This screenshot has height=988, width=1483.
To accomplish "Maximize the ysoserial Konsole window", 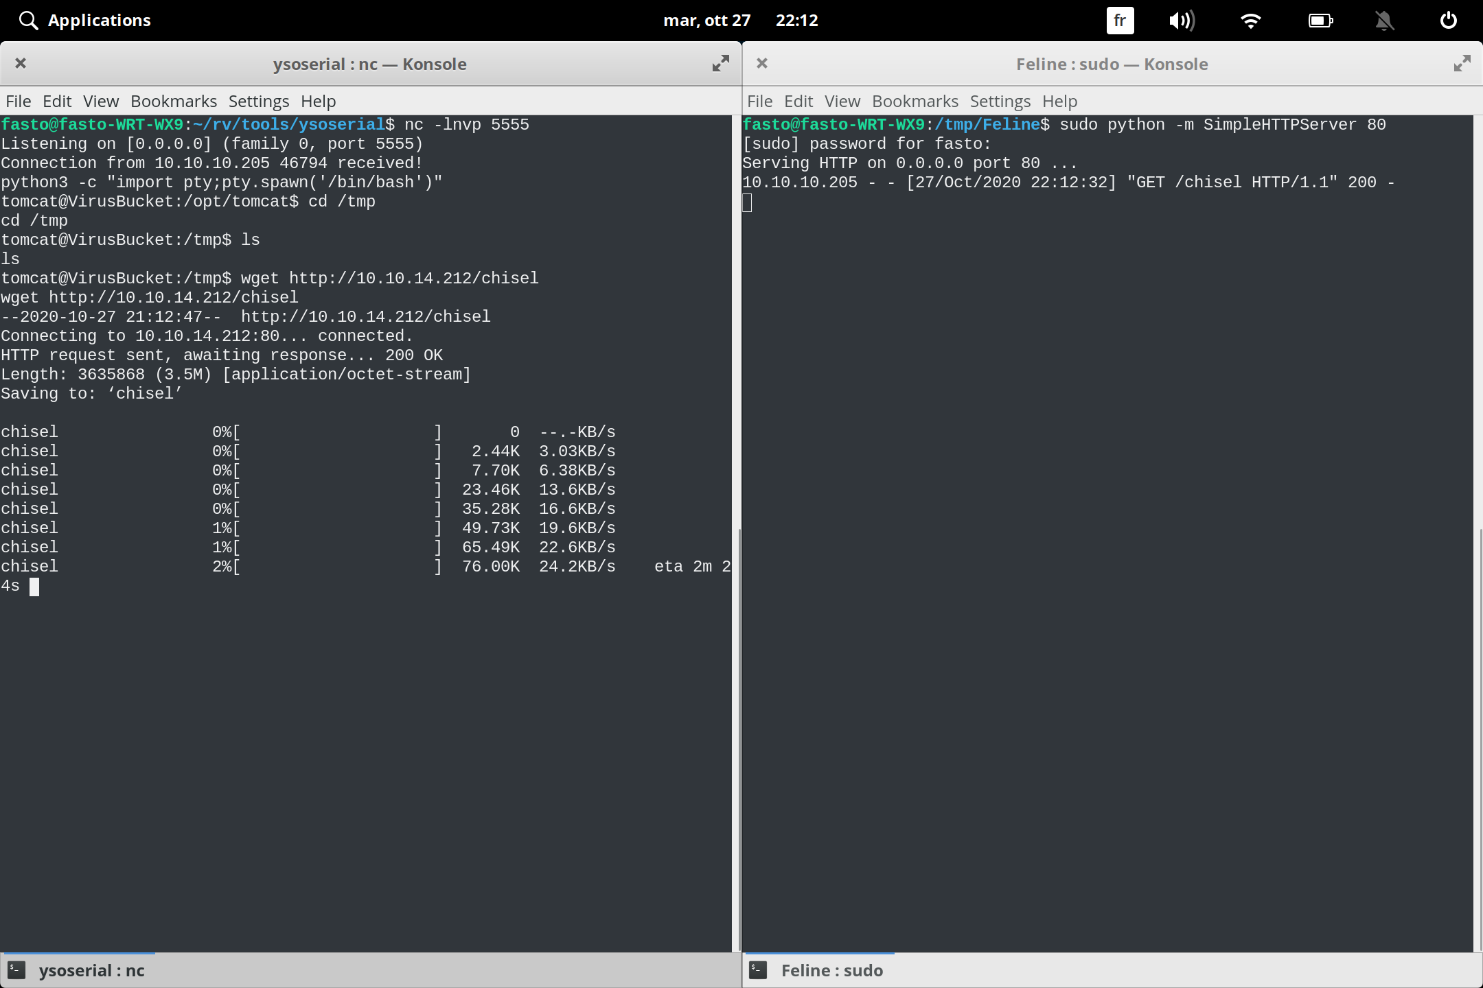I will (720, 64).
